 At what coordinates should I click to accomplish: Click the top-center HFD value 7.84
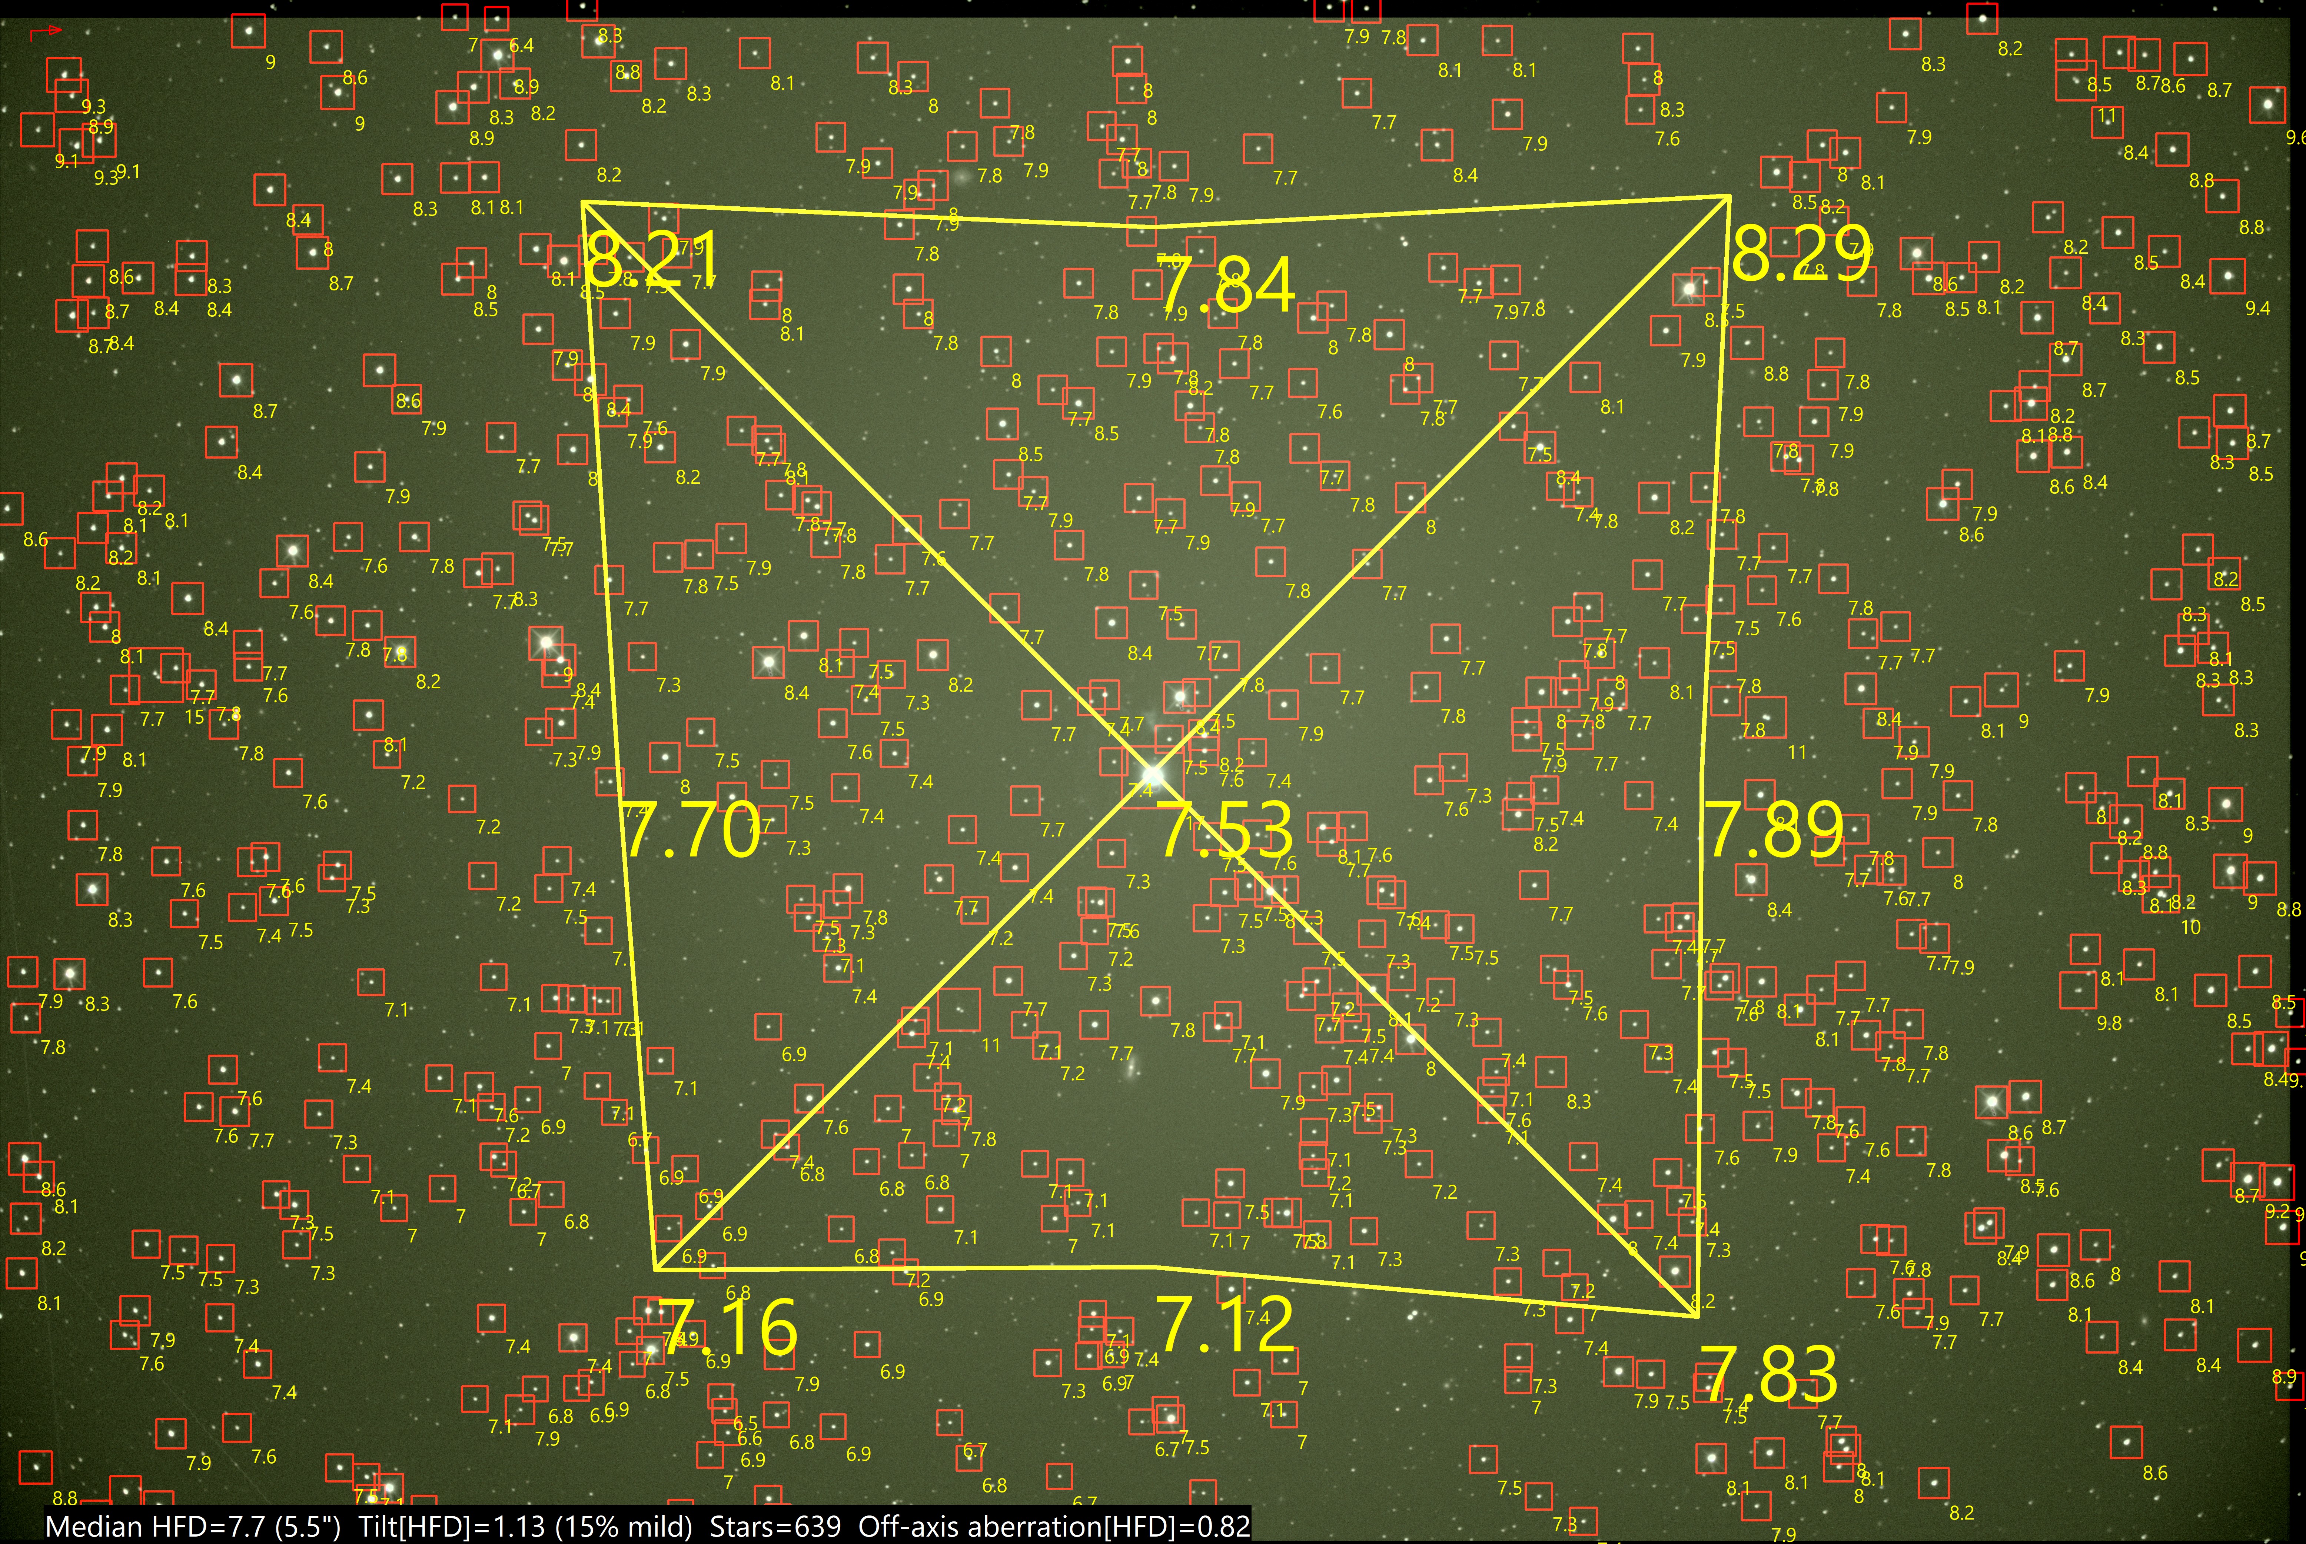click(1227, 284)
